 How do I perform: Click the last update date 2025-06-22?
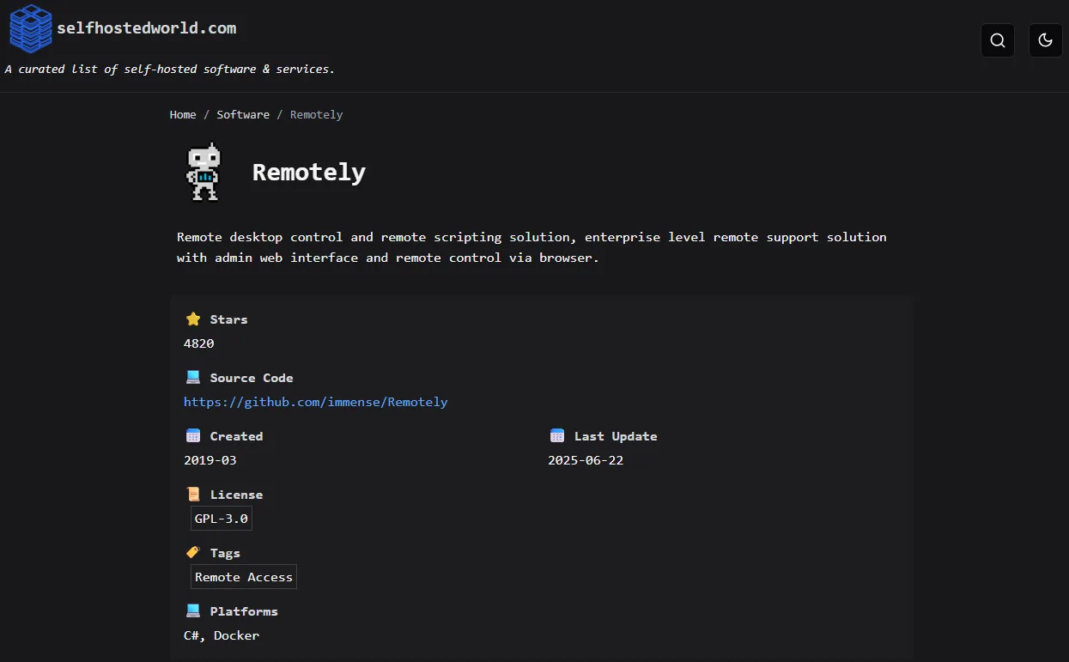(586, 460)
